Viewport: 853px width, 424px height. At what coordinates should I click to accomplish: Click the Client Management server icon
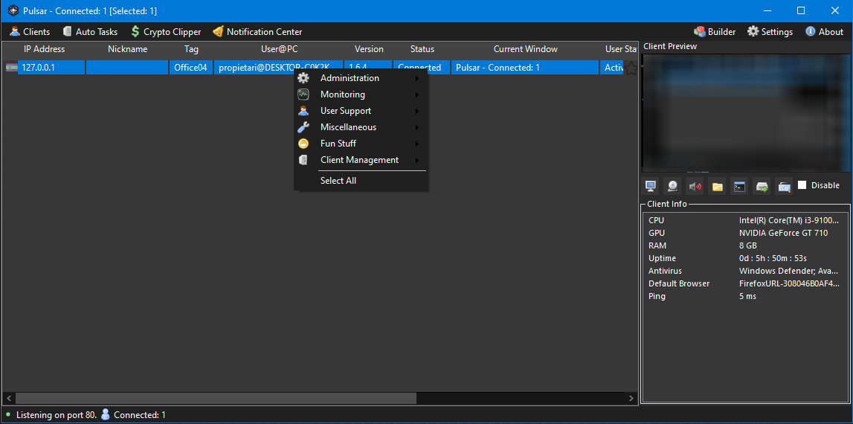pos(303,160)
